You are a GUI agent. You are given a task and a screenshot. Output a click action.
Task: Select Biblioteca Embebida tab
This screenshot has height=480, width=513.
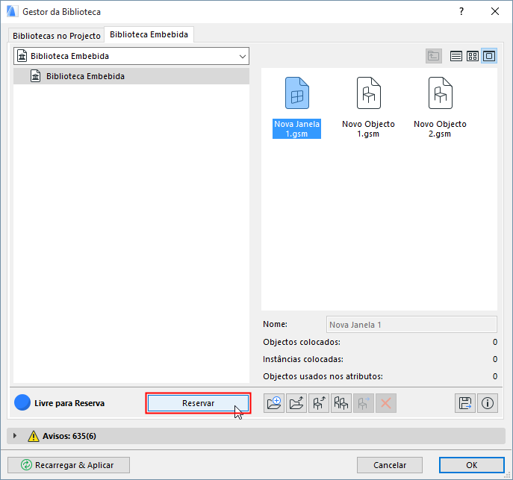tap(149, 34)
